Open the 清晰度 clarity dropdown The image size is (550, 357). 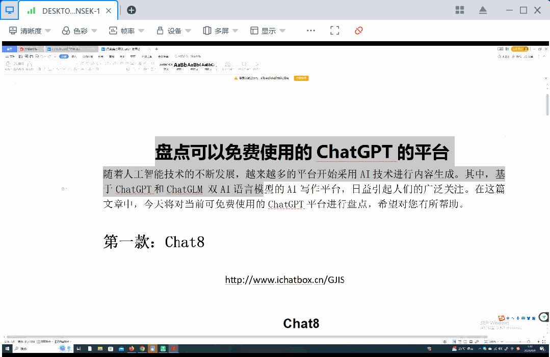pyautogui.click(x=30, y=31)
